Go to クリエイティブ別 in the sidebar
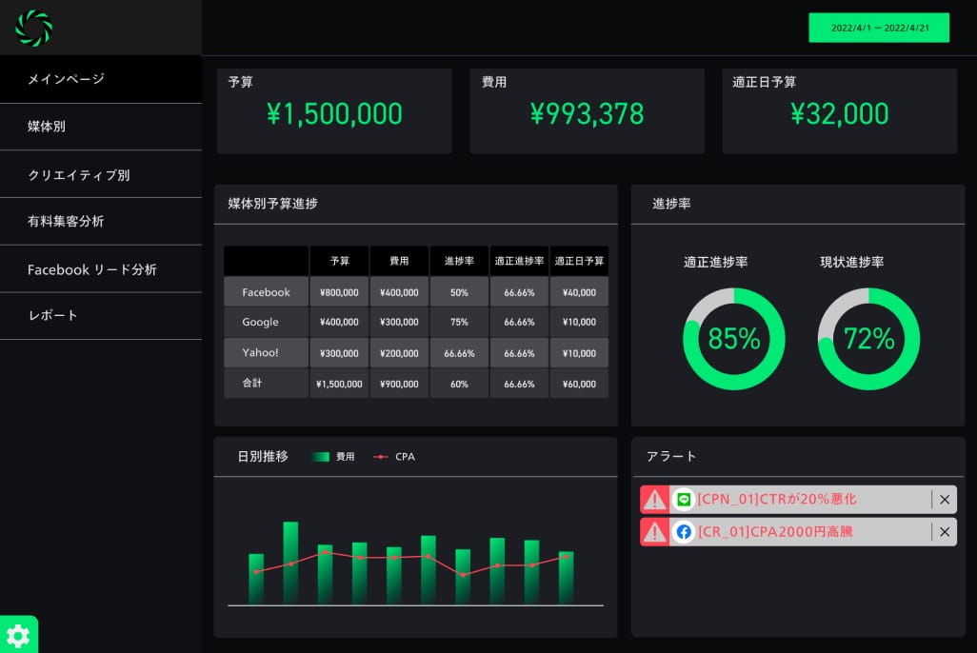Viewport: 977px width, 653px height. (x=100, y=174)
